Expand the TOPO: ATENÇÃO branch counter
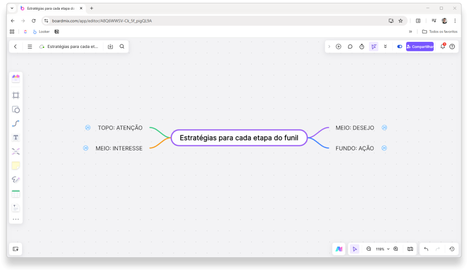 click(x=88, y=128)
